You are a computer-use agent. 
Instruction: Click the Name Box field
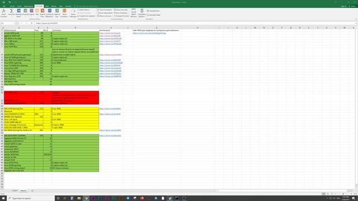(x=7, y=23)
